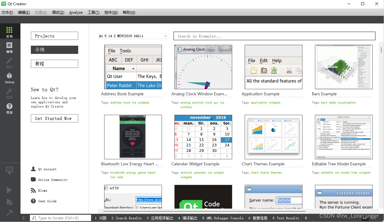Open the 4 编译输出 pane
This screenshot has height=222, width=384.
click(x=188, y=218)
